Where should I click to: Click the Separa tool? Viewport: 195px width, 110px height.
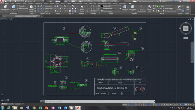[x=46, y=11]
